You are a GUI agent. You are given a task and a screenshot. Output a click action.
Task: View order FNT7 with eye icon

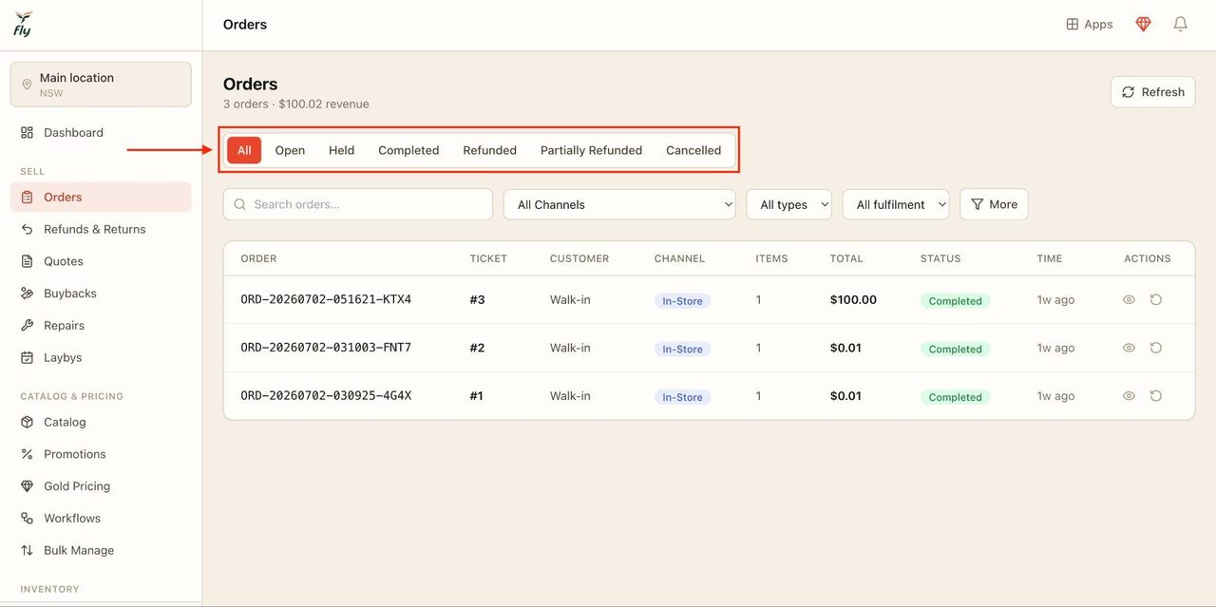(1129, 349)
